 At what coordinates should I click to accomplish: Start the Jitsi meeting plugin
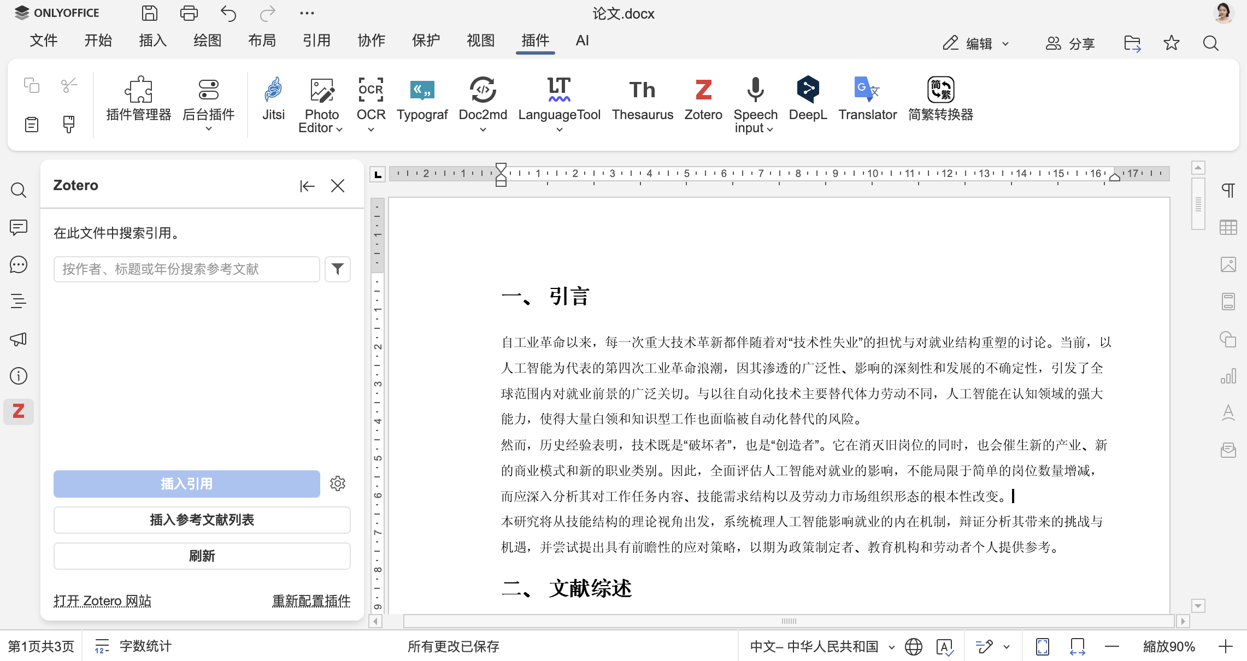pyautogui.click(x=273, y=101)
